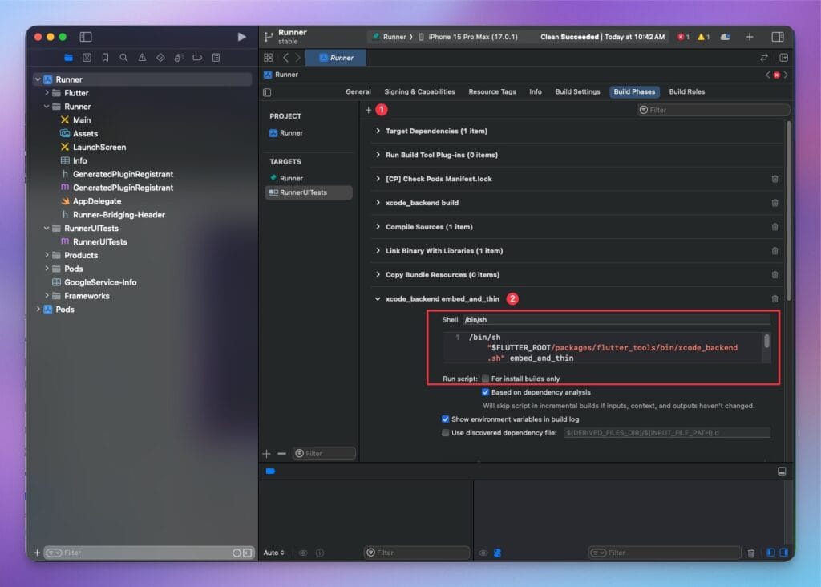Image resolution: width=821 pixels, height=587 pixels.
Task: Expand the Frameworks folder
Action: pos(47,296)
